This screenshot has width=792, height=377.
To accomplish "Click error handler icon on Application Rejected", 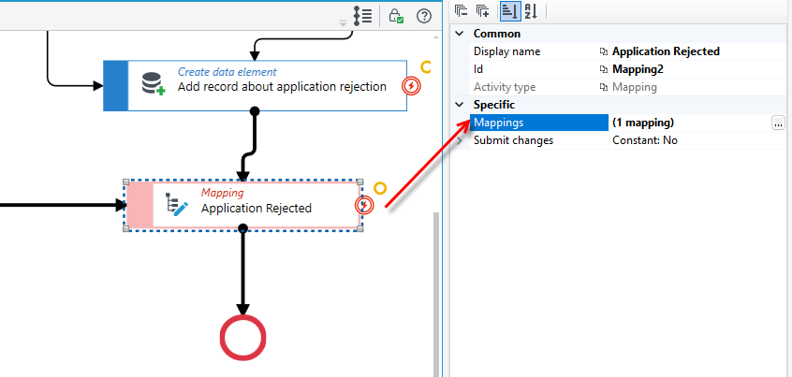I will 364,206.
